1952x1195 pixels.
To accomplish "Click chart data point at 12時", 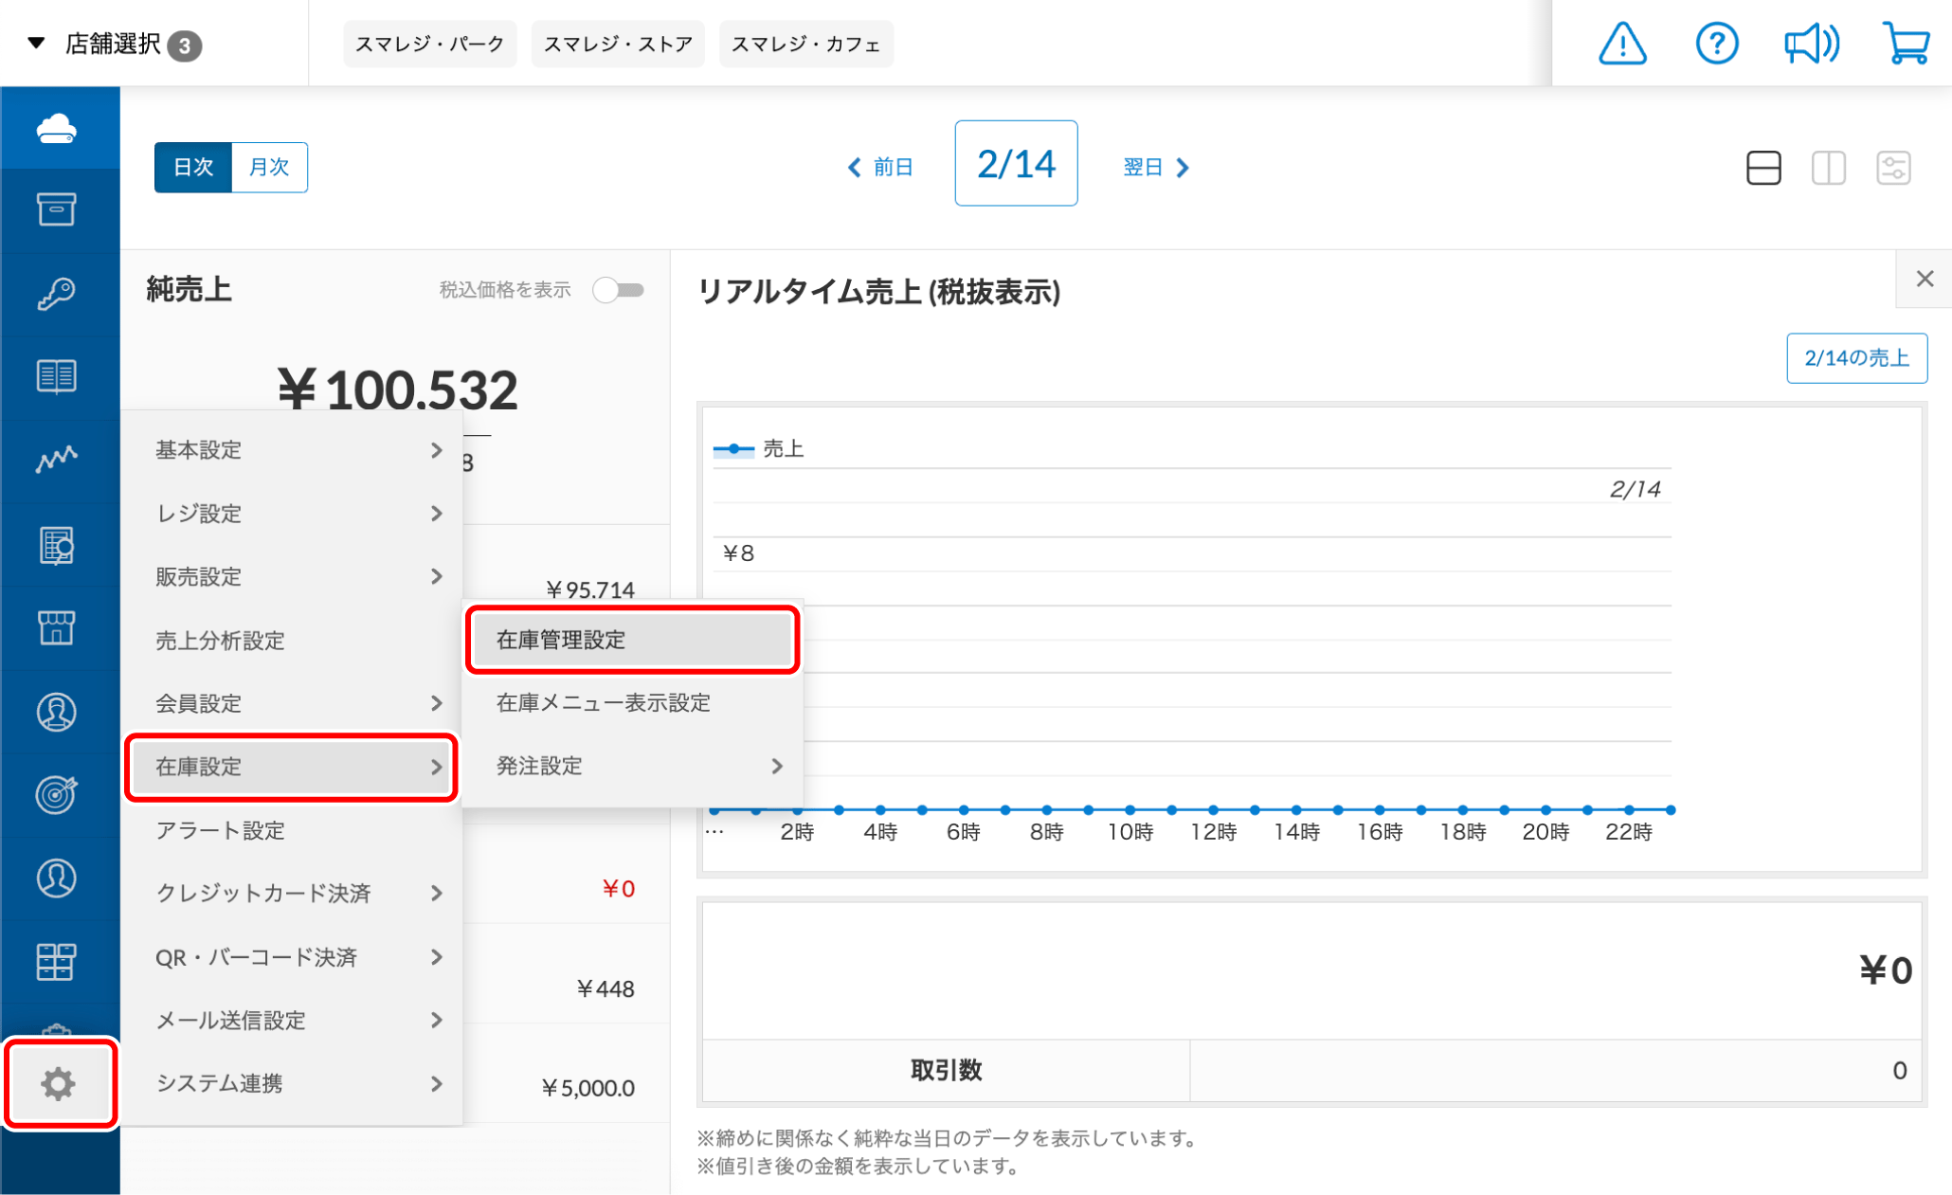I will click(x=1213, y=809).
